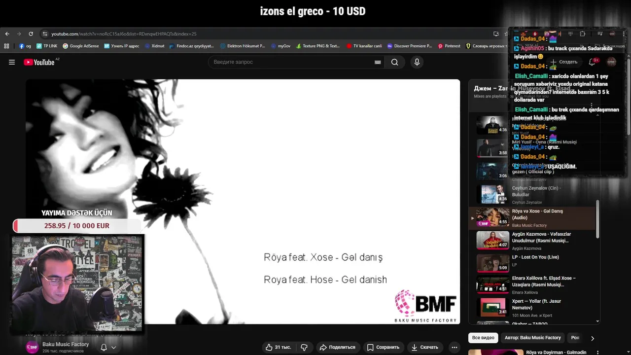The width and height of the screenshot is (631, 355).
Task: Click the 101 Moon Ave. и Xpert channel text
Action: 532,316
